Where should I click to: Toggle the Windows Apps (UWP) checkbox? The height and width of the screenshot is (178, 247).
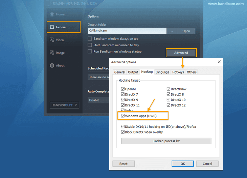[123, 116]
